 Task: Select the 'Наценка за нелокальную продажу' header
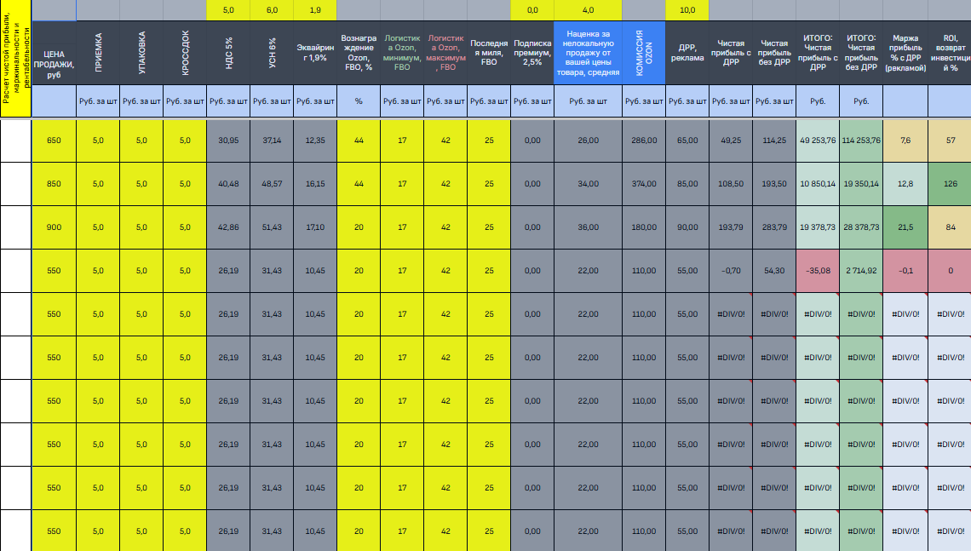[588, 52]
